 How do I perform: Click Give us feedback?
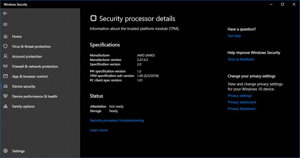coord(241,59)
